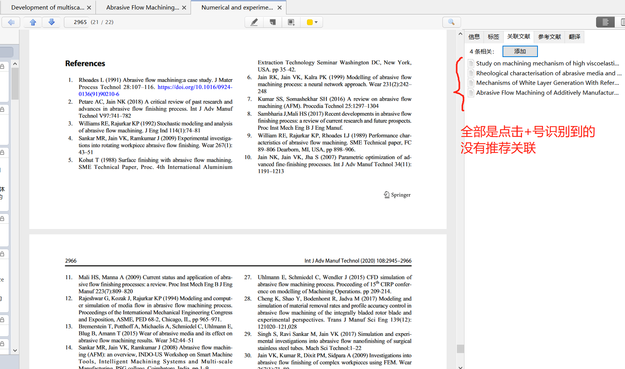
Task: Open related item 'Abrasive Flow Machining of Additively...'
Action: coord(547,92)
